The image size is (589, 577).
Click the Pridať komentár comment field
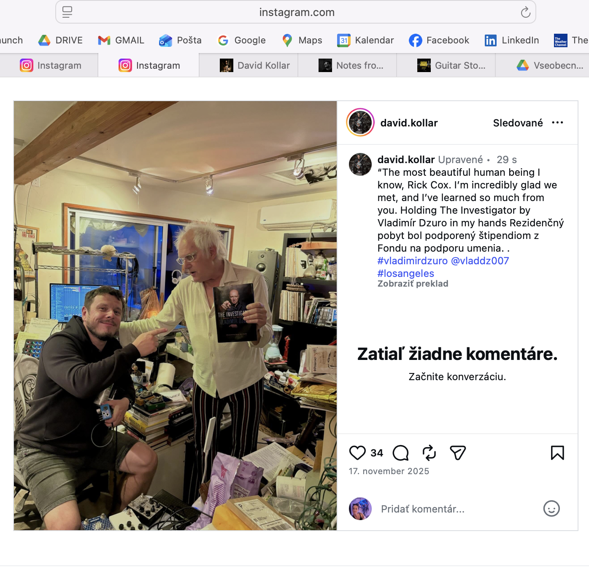[x=458, y=509]
